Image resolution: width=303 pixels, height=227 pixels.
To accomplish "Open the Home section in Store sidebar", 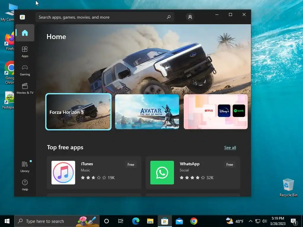I will [x=25, y=33].
